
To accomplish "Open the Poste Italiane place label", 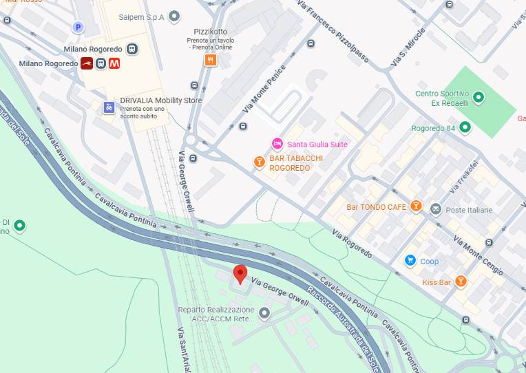I will click(x=469, y=210).
